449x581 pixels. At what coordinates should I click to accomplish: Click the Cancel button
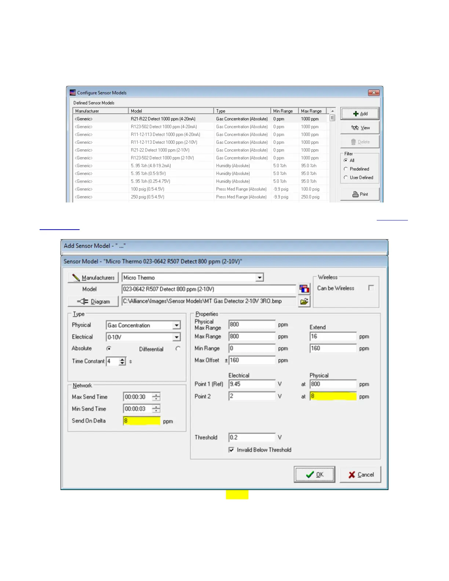(361, 475)
